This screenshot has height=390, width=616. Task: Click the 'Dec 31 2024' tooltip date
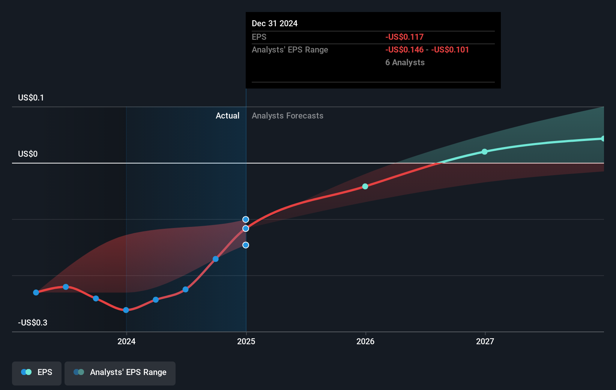pyautogui.click(x=275, y=23)
